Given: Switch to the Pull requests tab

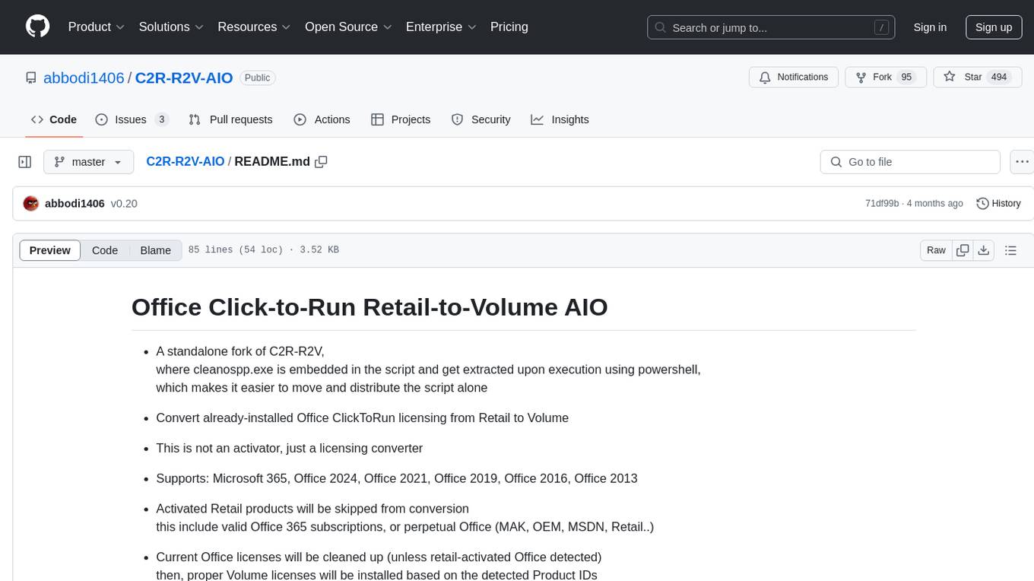Looking at the screenshot, I should tap(230, 119).
